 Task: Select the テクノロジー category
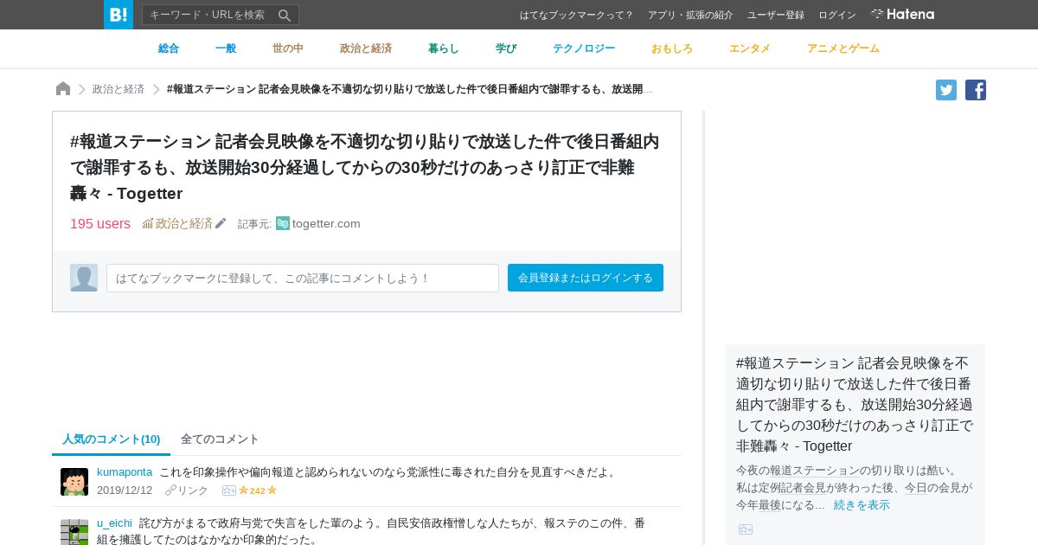coord(584,48)
